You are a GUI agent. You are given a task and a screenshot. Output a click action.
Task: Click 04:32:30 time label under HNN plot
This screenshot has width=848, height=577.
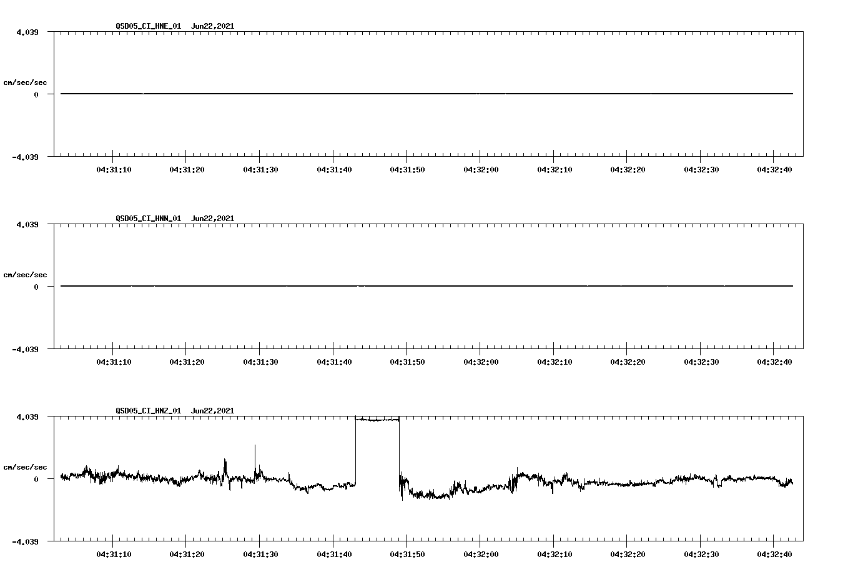(x=701, y=362)
